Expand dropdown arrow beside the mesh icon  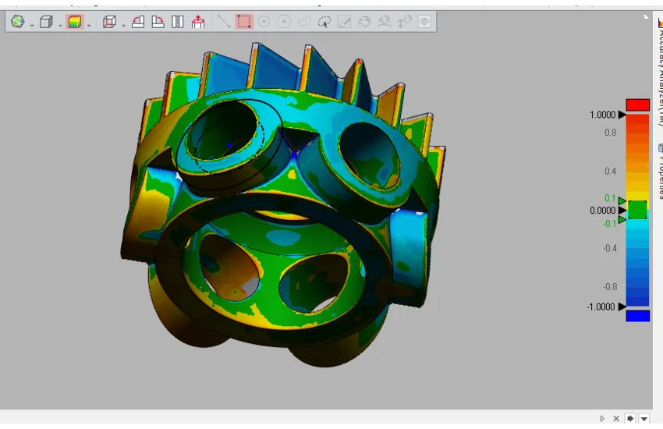pyautogui.click(x=32, y=25)
